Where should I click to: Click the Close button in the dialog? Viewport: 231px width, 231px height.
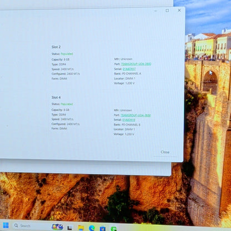click(x=165, y=152)
